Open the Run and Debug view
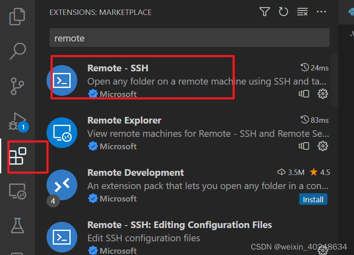 (18, 121)
